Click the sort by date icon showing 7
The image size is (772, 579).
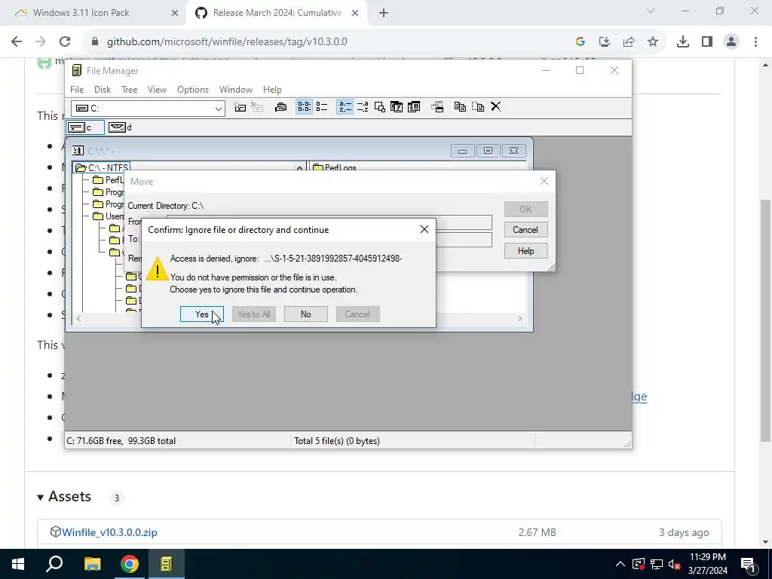[397, 107]
